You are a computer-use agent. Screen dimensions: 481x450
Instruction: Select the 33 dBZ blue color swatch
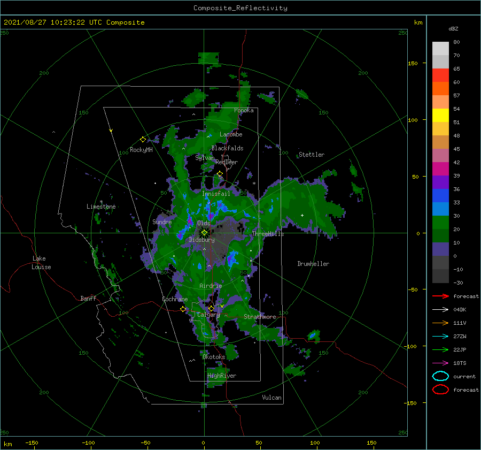440,209
